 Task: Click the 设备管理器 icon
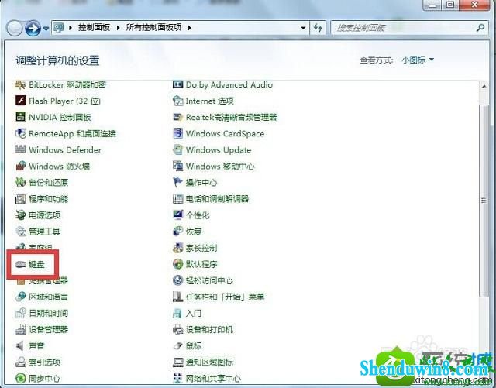[21, 329]
